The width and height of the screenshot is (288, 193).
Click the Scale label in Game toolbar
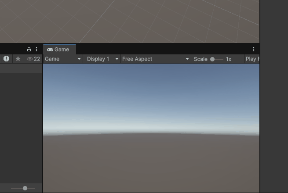click(x=201, y=59)
